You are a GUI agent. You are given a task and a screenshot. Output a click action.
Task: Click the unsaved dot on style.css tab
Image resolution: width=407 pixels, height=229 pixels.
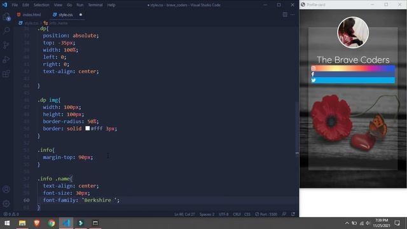[81, 15]
